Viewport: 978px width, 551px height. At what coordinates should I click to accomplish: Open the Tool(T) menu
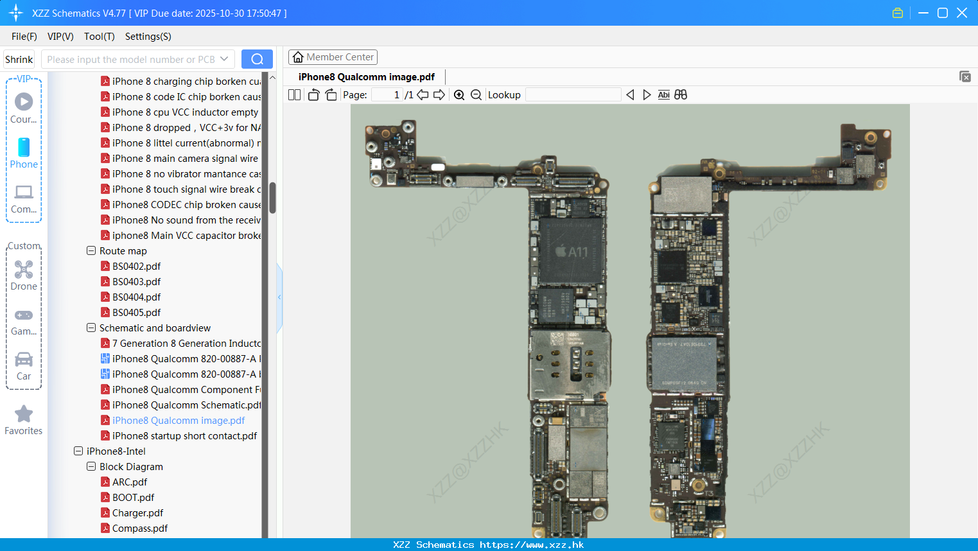(100, 37)
